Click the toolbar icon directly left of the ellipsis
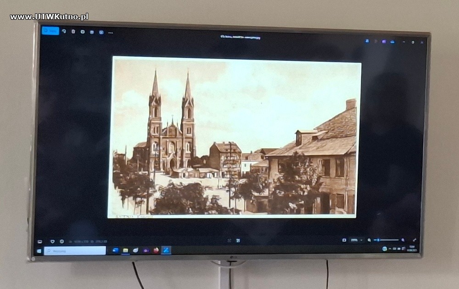This screenshot has height=289, width=459. [x=101, y=33]
